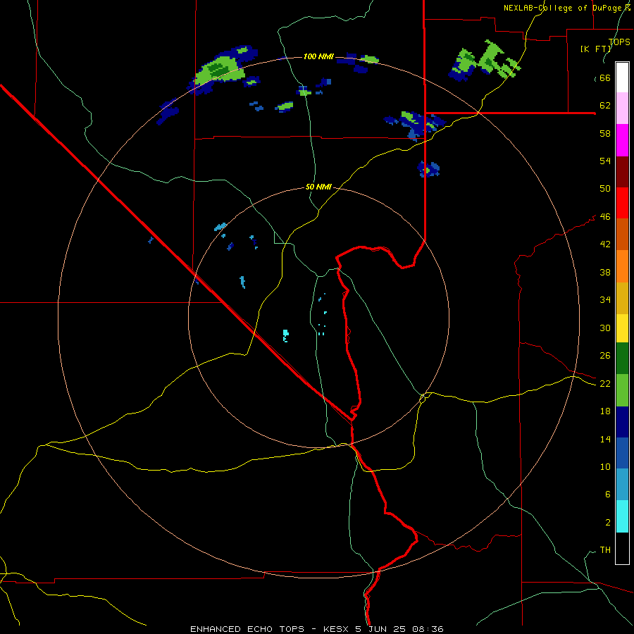The image size is (634, 634).
Task: Click the 'KESX' station identifier in caption
Action: (337, 629)
